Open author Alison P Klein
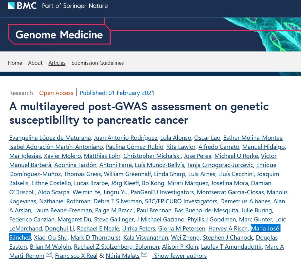 (x=180, y=247)
